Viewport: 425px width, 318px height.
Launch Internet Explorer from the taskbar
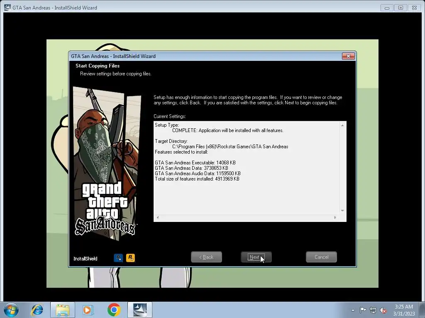point(37,310)
